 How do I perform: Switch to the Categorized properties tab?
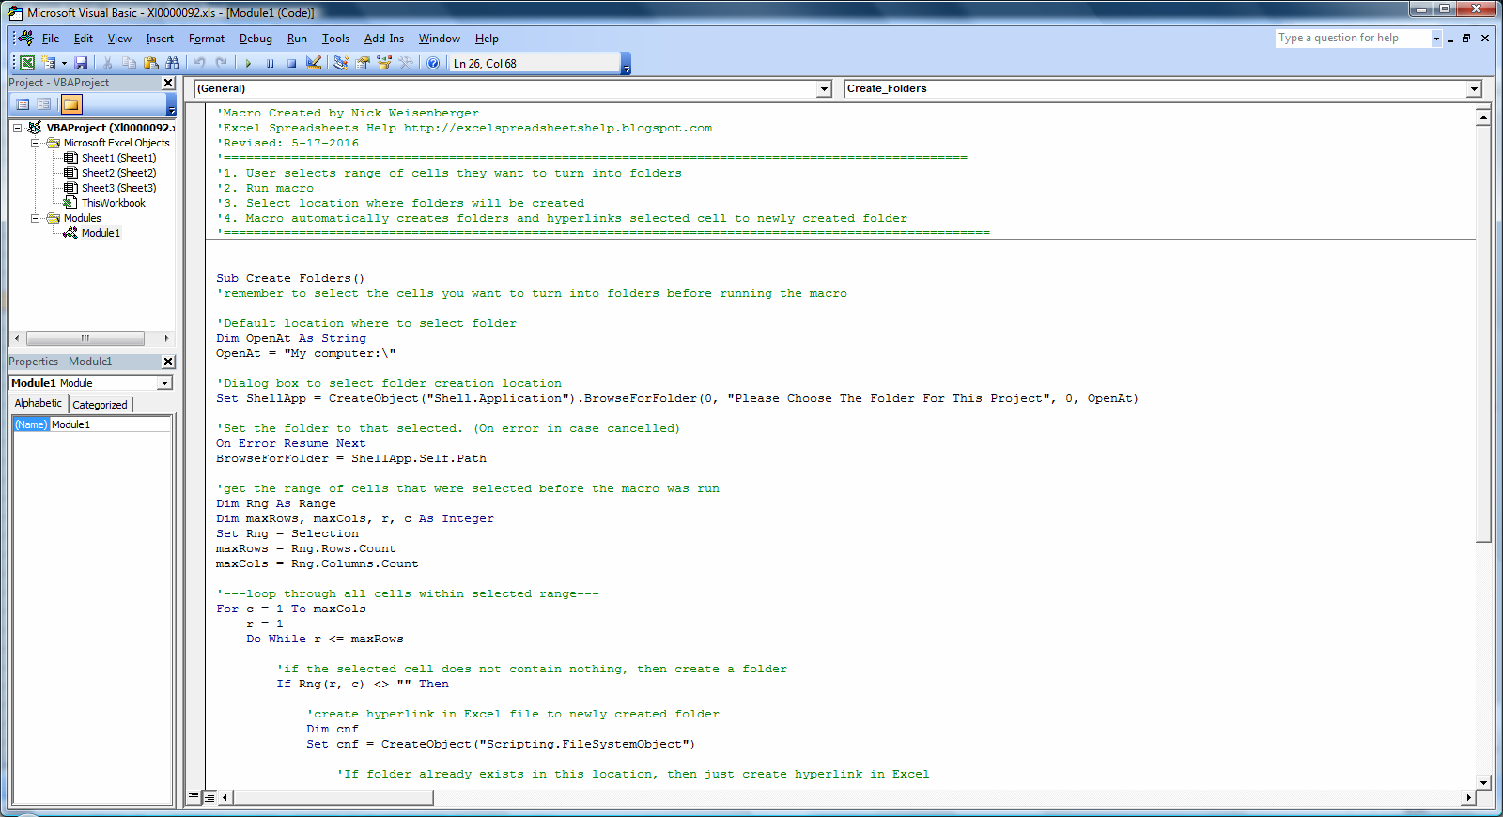coord(100,405)
